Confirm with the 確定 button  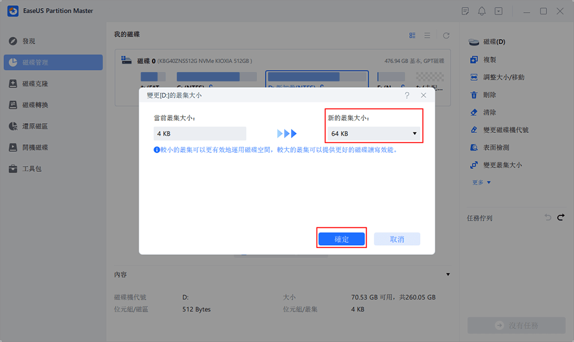click(x=342, y=239)
